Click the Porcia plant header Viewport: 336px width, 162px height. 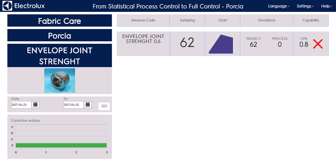60,36
